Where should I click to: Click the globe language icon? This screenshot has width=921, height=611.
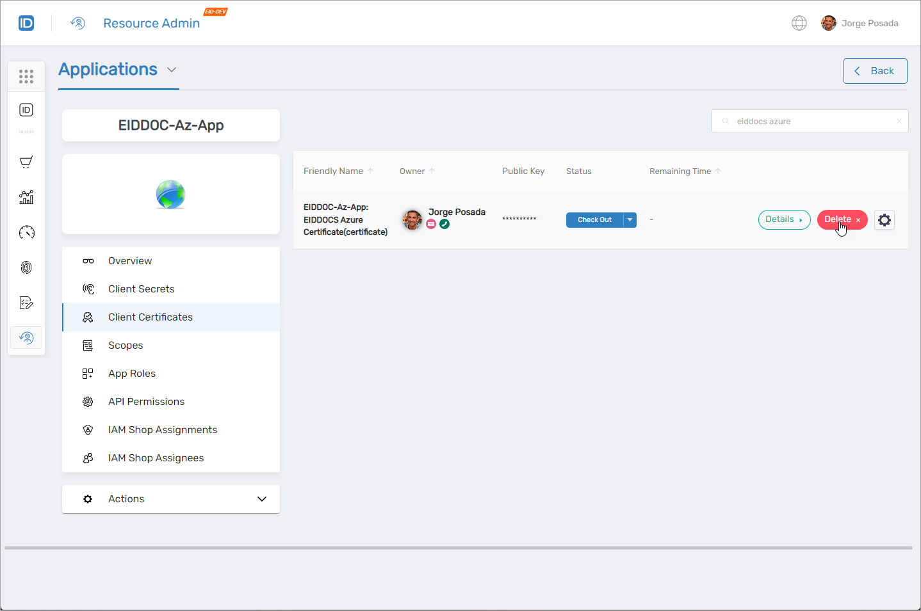(799, 23)
